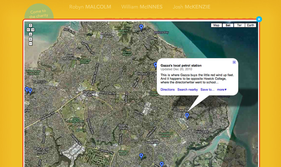Click the Botany Downs map label
This screenshot has height=167, width=281.
pos(123,127)
